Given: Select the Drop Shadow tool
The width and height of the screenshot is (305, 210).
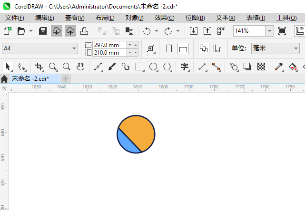Looking at the screenshot, I should pyautogui.click(x=247, y=67).
